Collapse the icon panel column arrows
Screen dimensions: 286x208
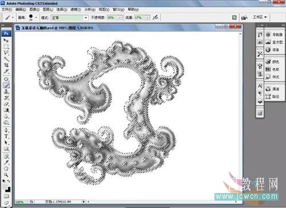(261, 25)
